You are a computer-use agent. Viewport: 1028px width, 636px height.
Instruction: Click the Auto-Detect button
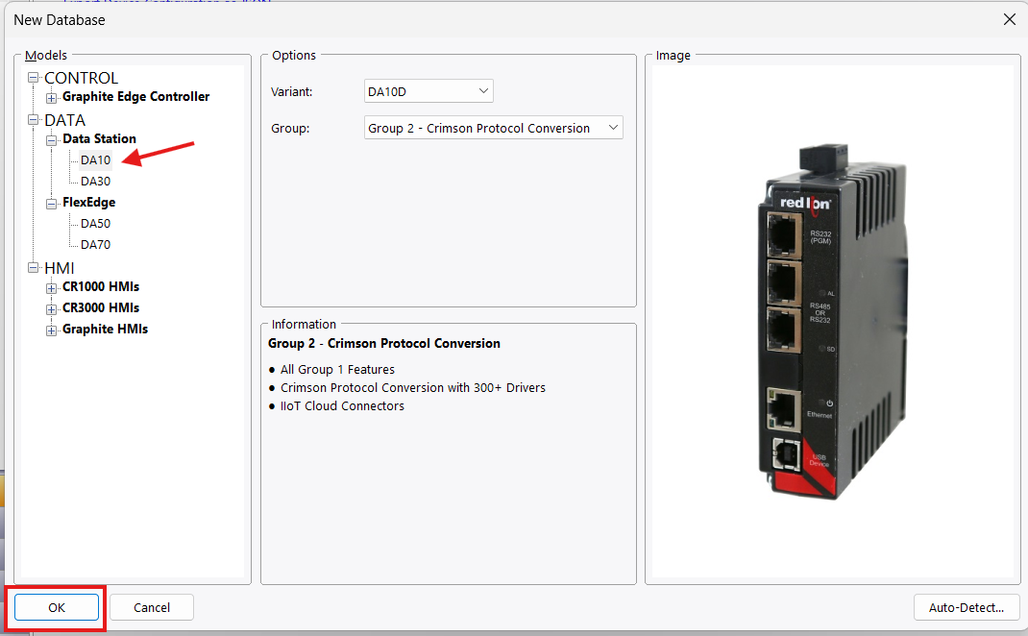coord(967,607)
